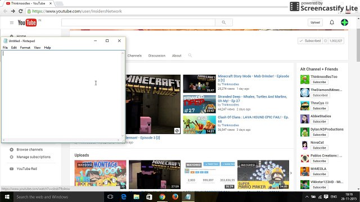Switch to the Channels tab
The image size is (360, 202).
(134, 56)
